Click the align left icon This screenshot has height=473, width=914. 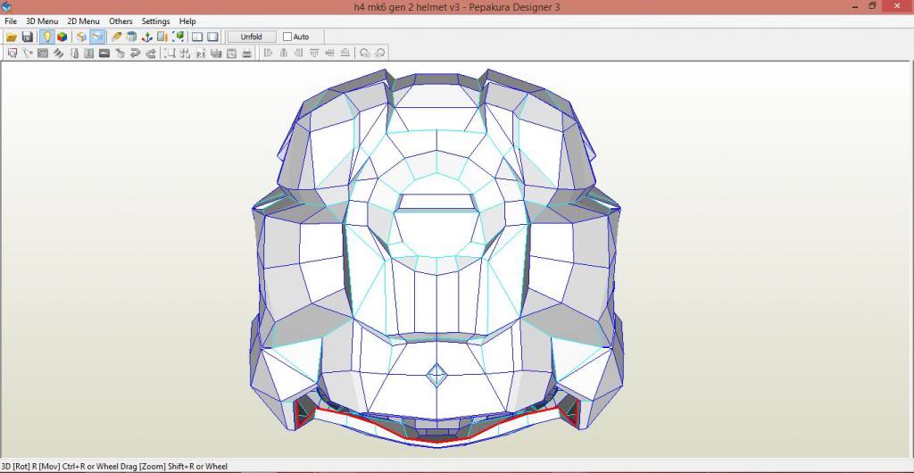[x=268, y=53]
